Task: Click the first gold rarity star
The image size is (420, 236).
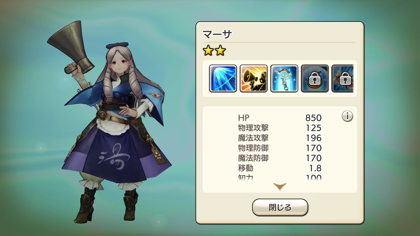Action: point(208,51)
